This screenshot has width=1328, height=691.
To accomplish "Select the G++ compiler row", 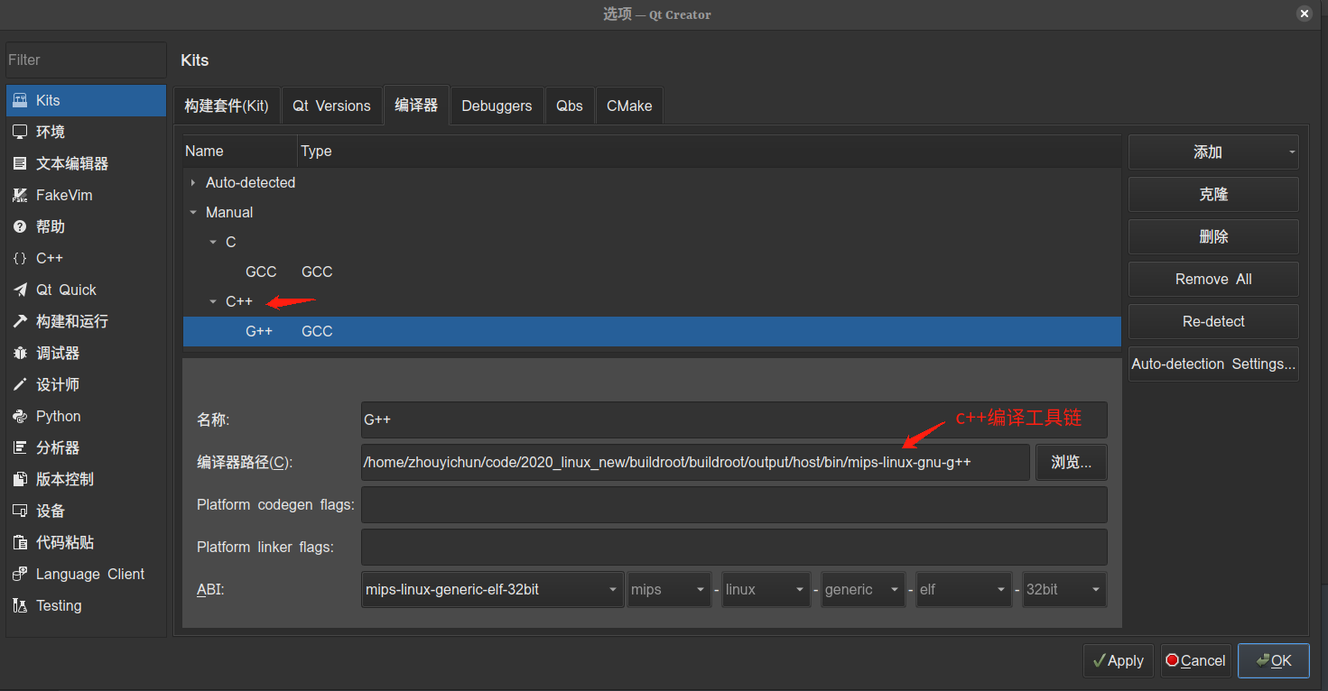I will point(652,332).
